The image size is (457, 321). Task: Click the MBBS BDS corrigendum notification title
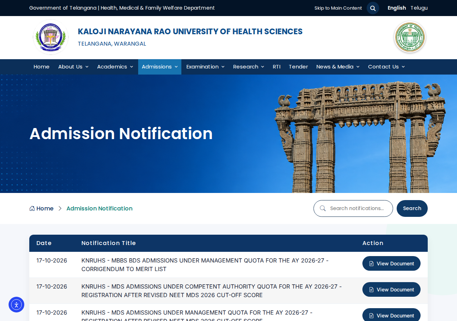[x=205, y=265]
